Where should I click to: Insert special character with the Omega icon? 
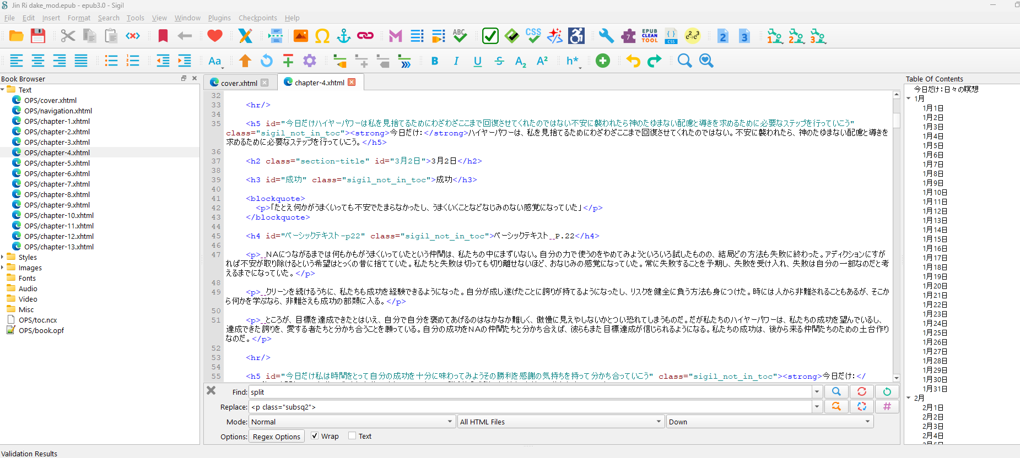tap(322, 36)
